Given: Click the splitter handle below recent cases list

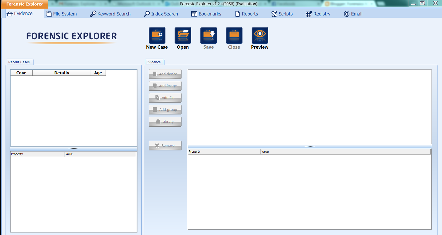Looking at the screenshot, I should [73, 149].
